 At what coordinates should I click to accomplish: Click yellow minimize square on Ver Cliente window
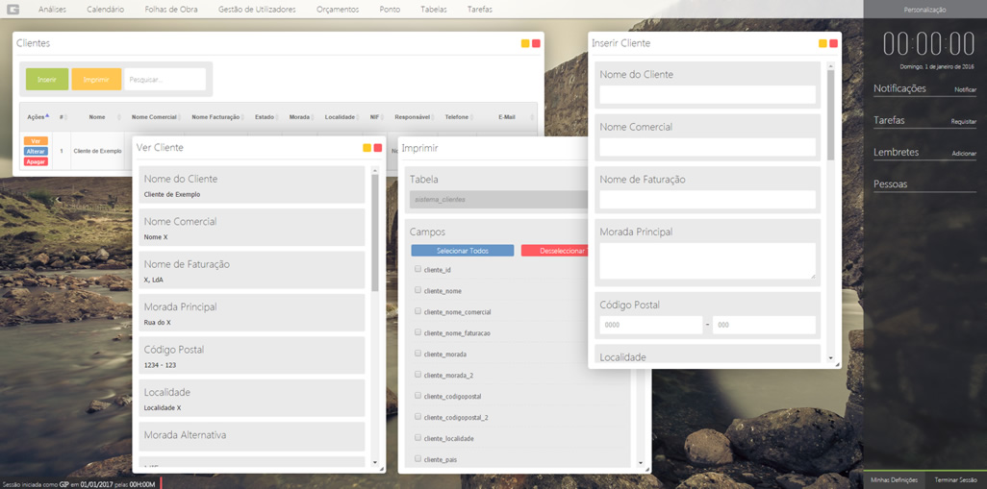pos(367,148)
